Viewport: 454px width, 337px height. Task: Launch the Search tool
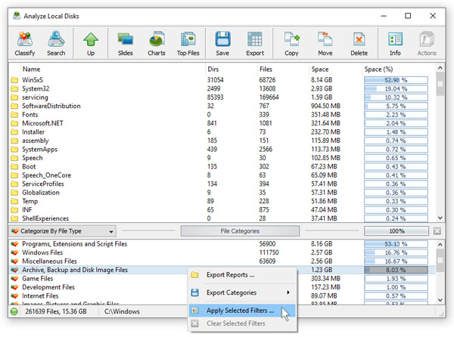tap(56, 44)
